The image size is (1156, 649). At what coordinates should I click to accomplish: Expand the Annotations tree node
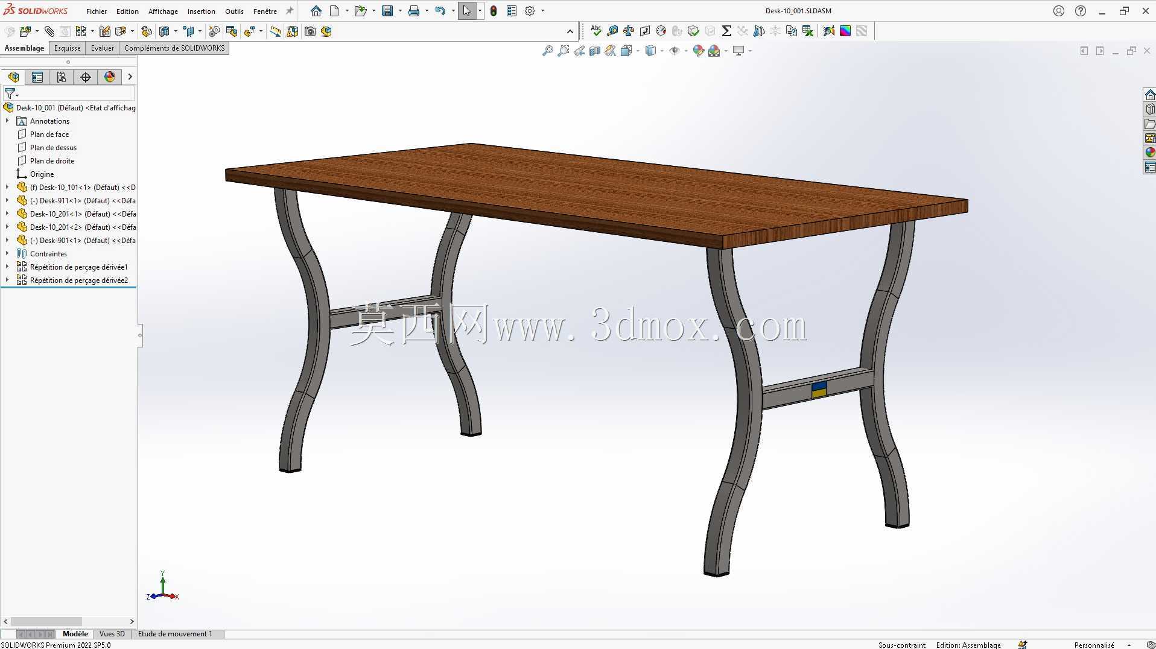click(7, 121)
